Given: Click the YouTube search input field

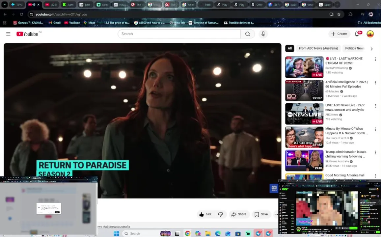Looking at the screenshot, I should [x=179, y=34].
